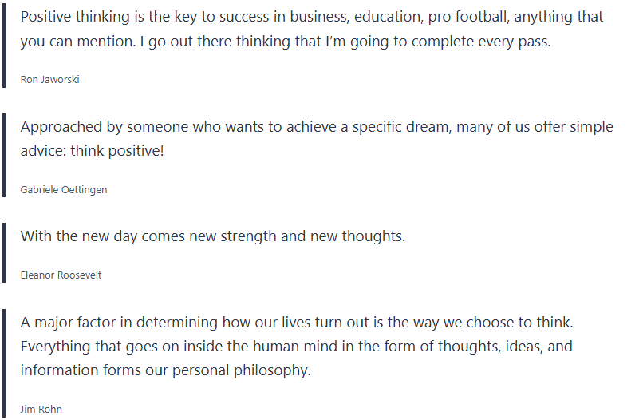
Task: Click the Eleanor Roosevelt attribution
Action: pos(61,275)
